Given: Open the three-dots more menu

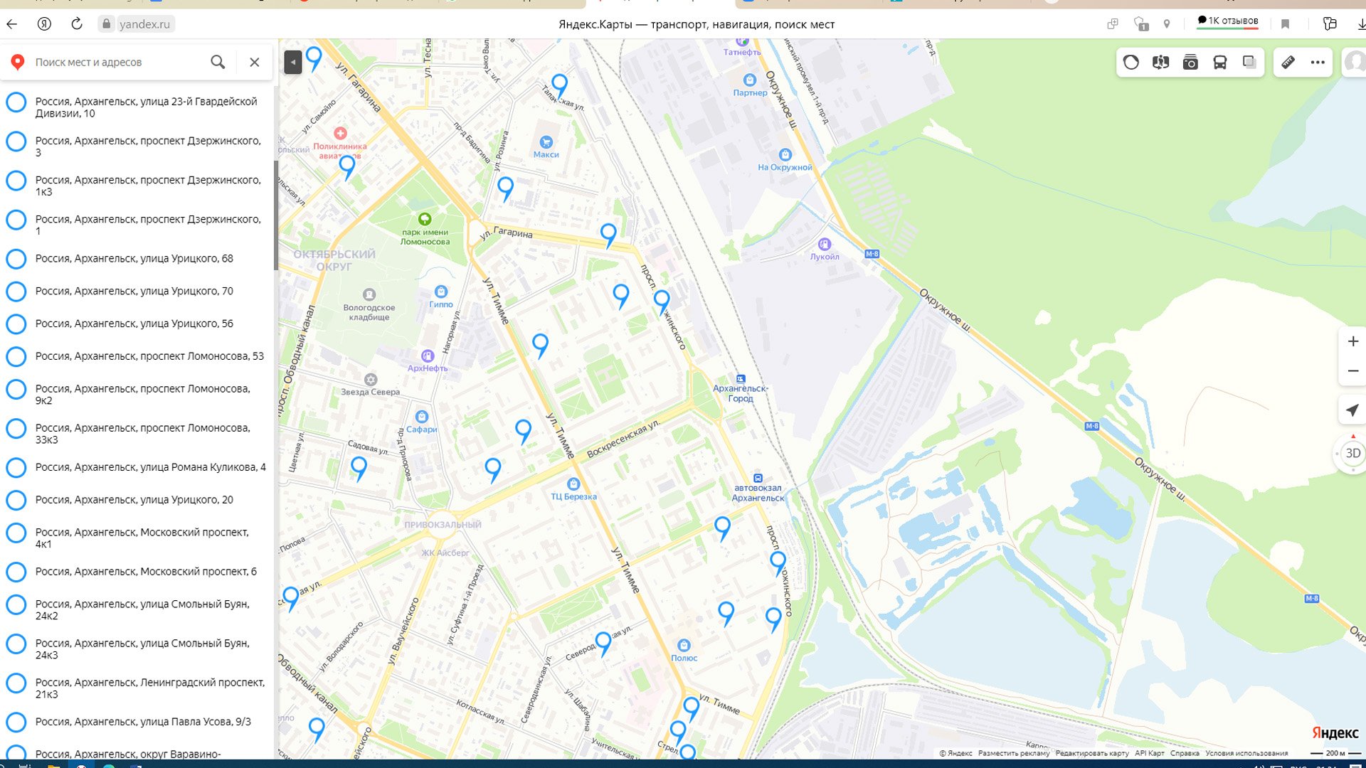Looking at the screenshot, I should (1318, 63).
